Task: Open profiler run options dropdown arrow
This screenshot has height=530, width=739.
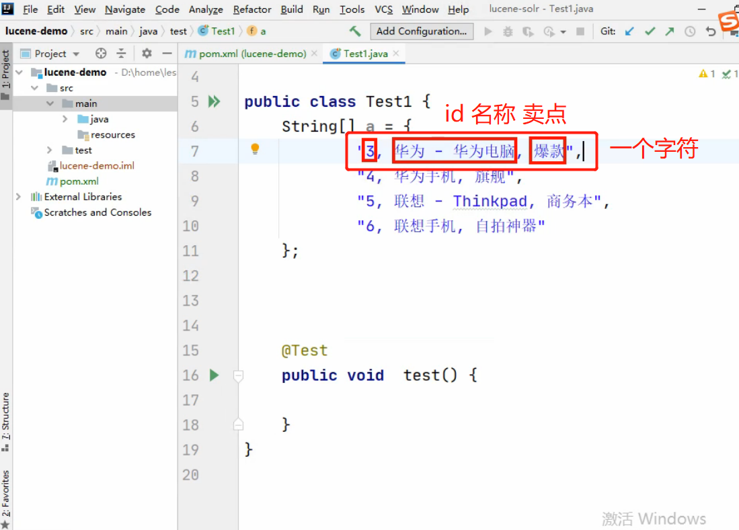Action: 563,32
